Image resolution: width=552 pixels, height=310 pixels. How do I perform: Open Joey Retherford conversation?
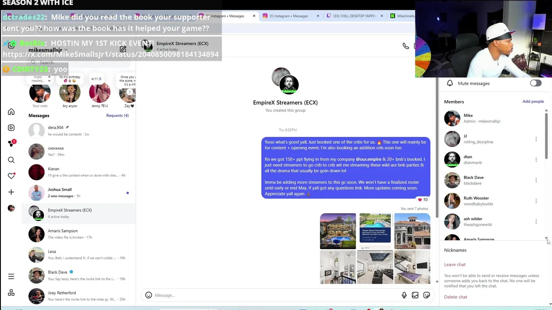coord(78,296)
